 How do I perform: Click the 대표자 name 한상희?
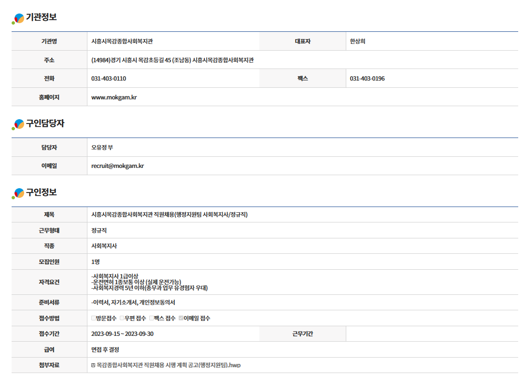357,42
